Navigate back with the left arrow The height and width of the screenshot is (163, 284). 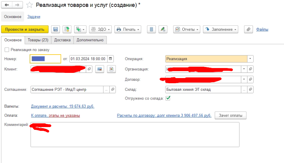tap(7, 5)
